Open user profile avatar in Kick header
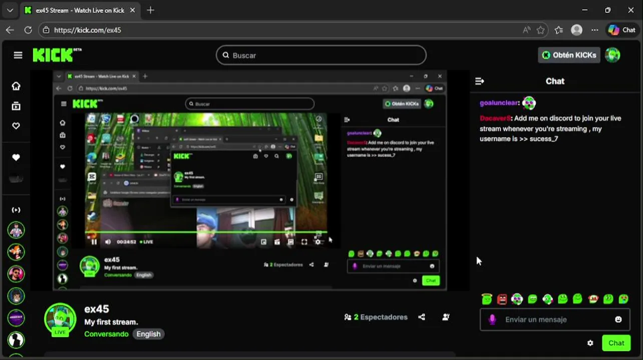 pyautogui.click(x=612, y=55)
